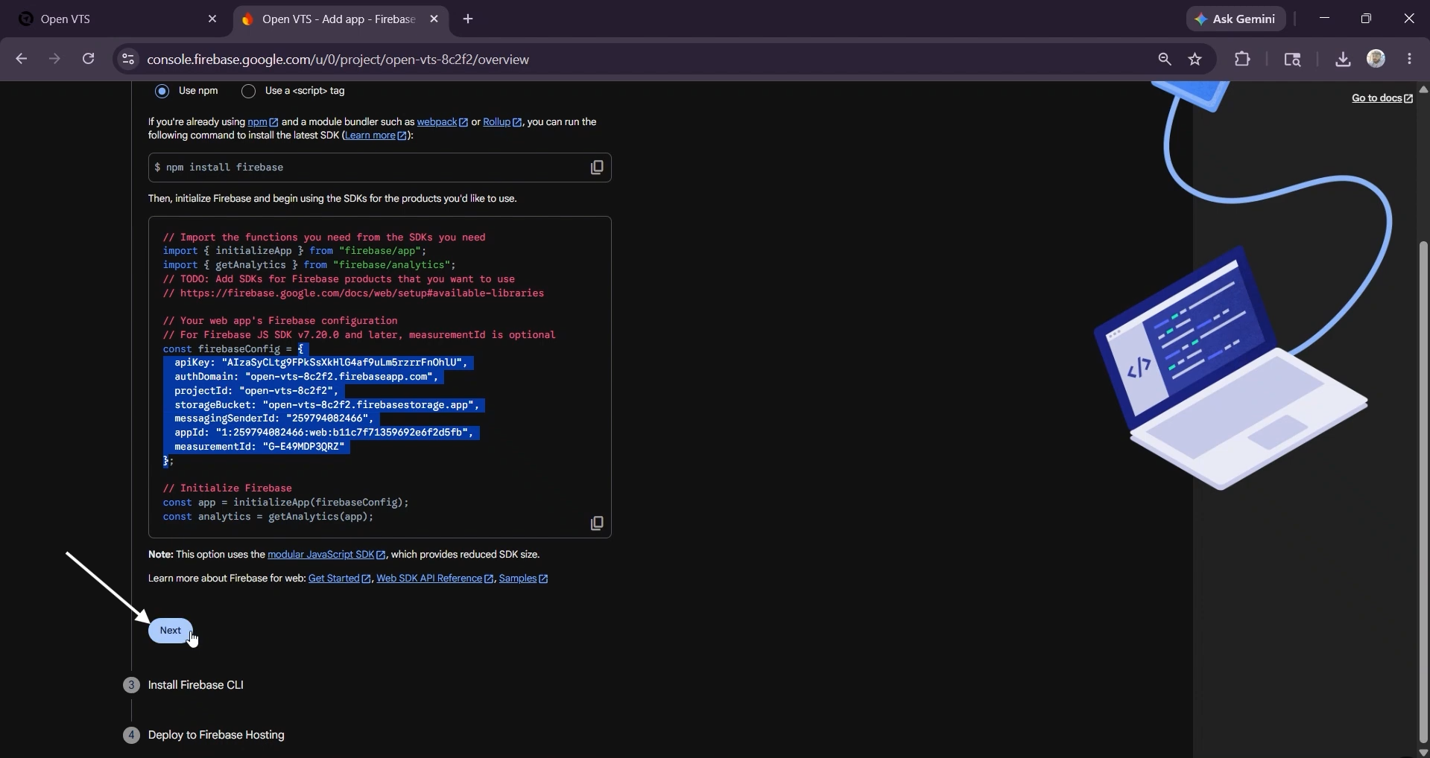This screenshot has height=758, width=1430.
Task: Open the npm link
Action: click(x=263, y=122)
